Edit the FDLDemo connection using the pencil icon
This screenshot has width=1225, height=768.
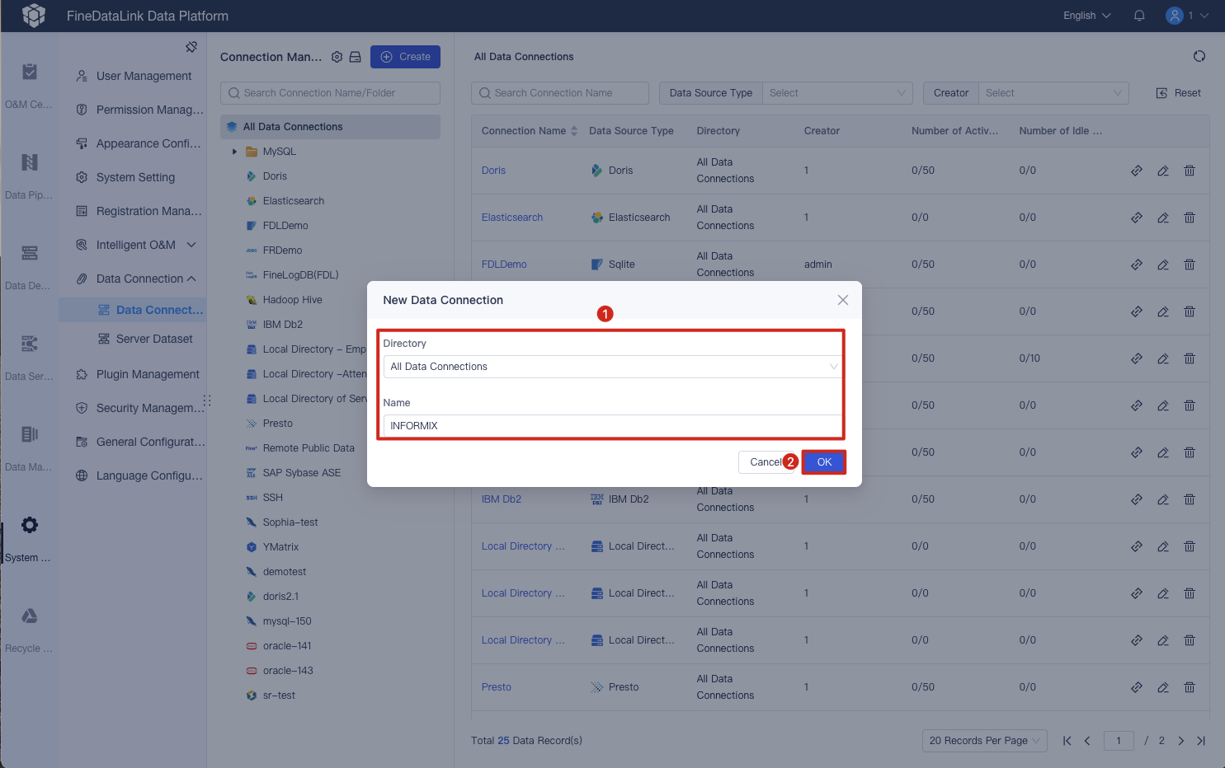1163,264
